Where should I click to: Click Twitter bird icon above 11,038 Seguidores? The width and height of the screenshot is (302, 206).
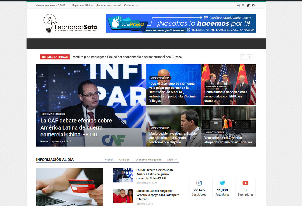tap(222, 183)
